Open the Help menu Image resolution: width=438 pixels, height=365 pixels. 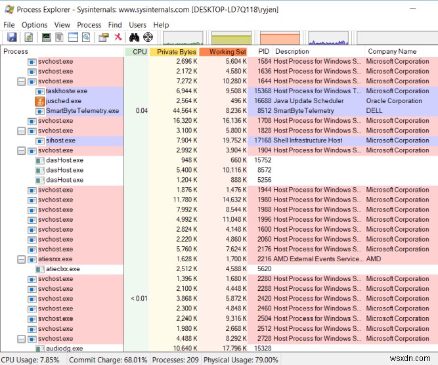click(x=161, y=25)
